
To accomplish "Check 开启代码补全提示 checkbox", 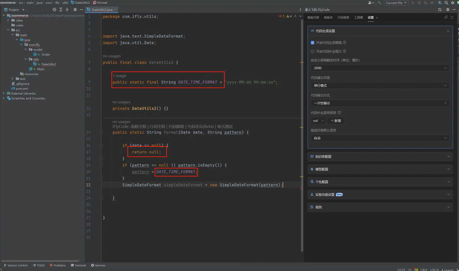I will tap(312, 51).
